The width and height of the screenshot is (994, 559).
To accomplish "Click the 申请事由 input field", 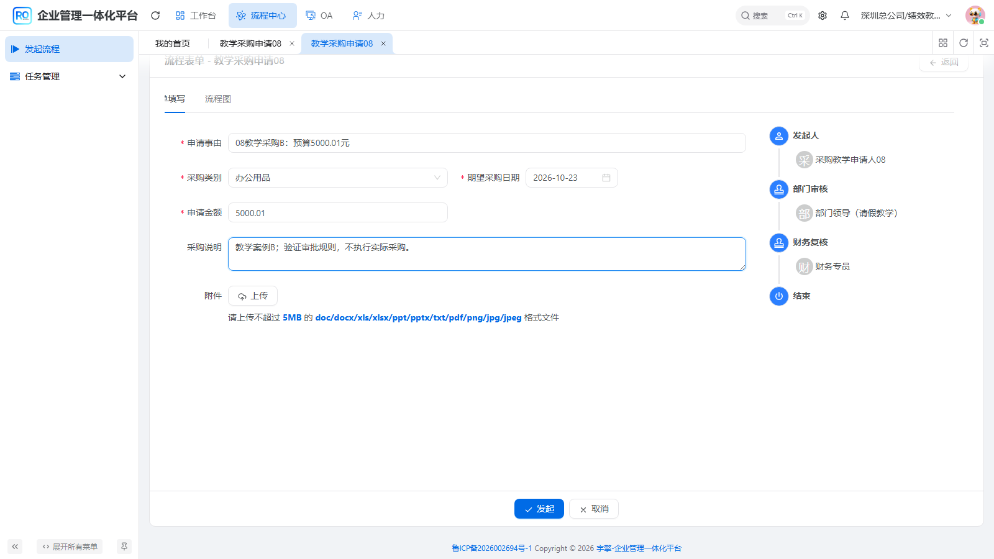I will 487,143.
